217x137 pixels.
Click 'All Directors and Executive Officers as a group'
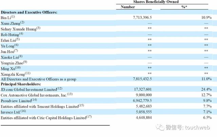point(38,79)
